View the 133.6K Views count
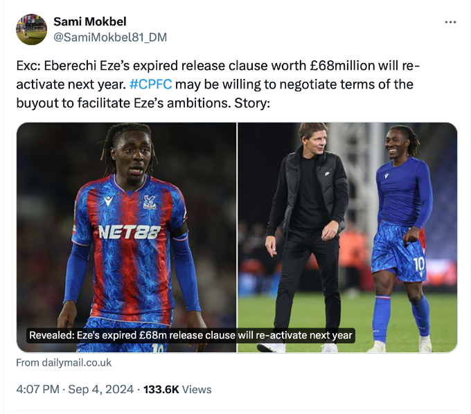471x414 pixels. 177,390
